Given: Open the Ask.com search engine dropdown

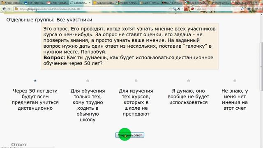Looking at the screenshot, I should 195,9.
